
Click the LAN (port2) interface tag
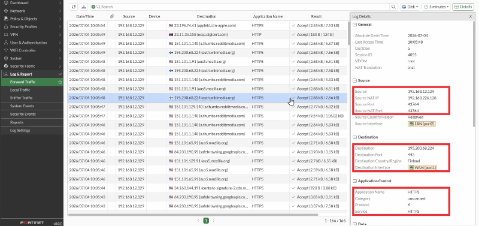[x=422, y=124]
